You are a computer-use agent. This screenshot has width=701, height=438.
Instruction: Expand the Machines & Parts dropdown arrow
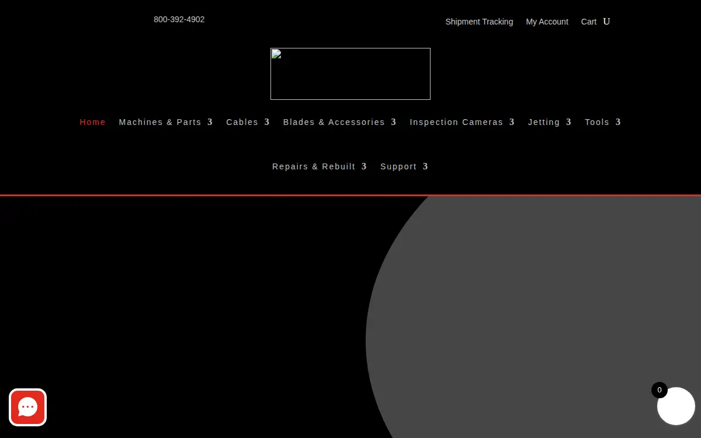(210, 122)
